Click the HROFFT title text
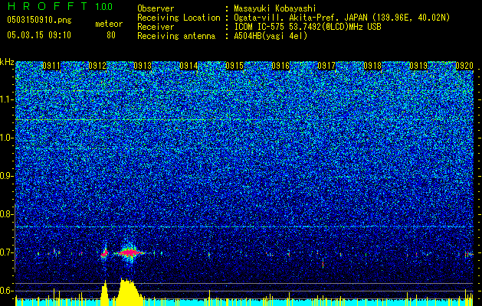The image size is (482, 306). tap(47, 6)
